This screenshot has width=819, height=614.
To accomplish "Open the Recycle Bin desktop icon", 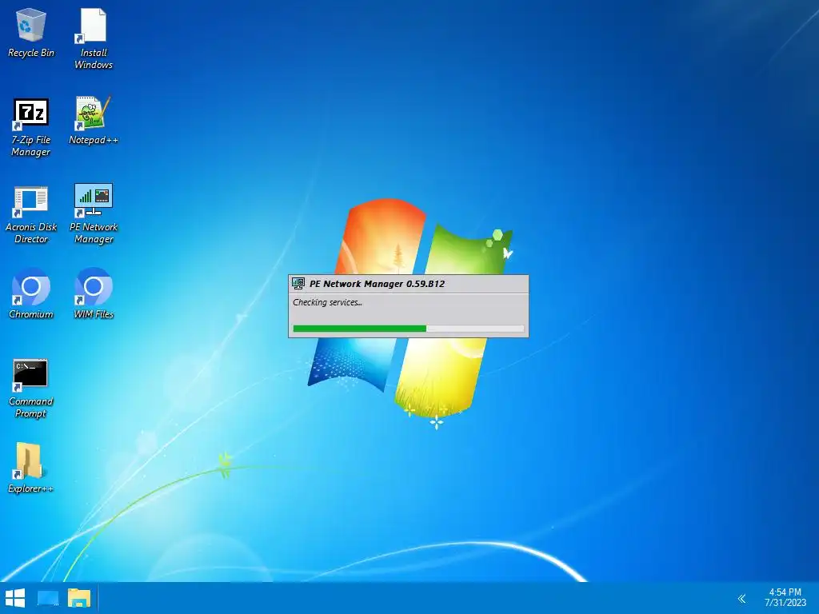I will click(31, 33).
